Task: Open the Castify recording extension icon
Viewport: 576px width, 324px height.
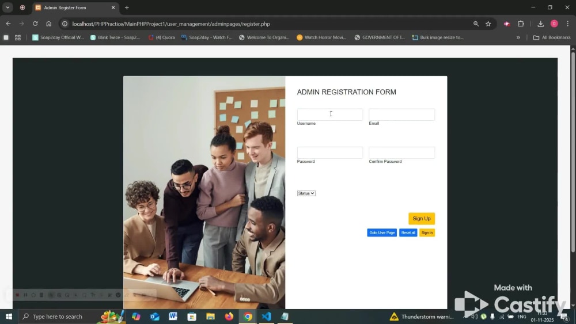Action: click(507, 24)
